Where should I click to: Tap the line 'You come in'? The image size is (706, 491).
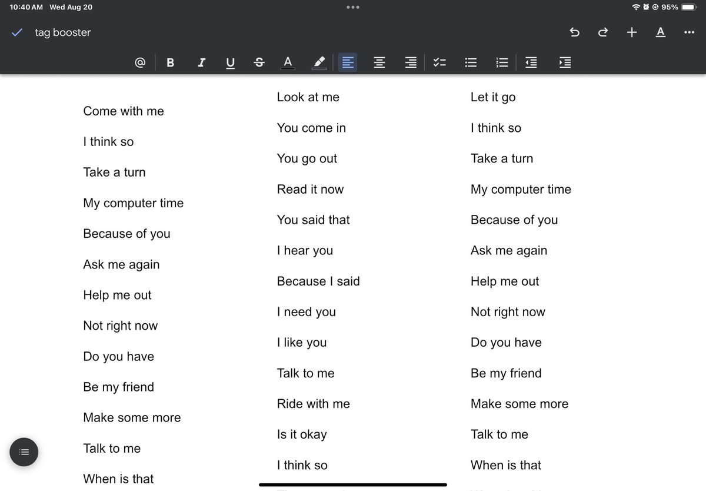click(x=311, y=128)
